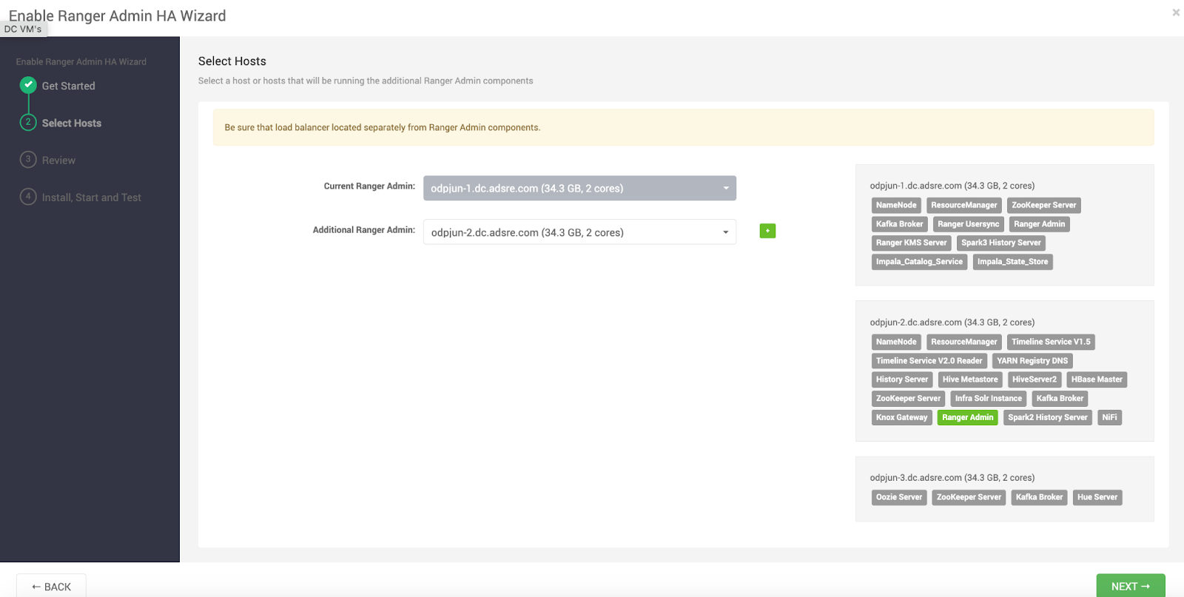Screen dimensions: 1184x597
Task: Click the Get Started checkmark step icon
Action: coord(28,85)
